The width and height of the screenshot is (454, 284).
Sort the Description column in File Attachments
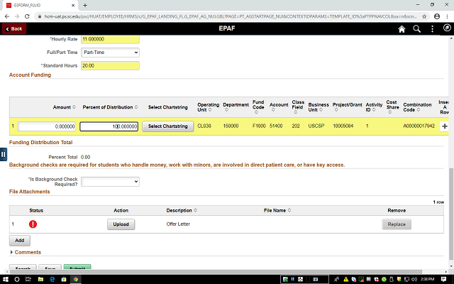(196, 210)
